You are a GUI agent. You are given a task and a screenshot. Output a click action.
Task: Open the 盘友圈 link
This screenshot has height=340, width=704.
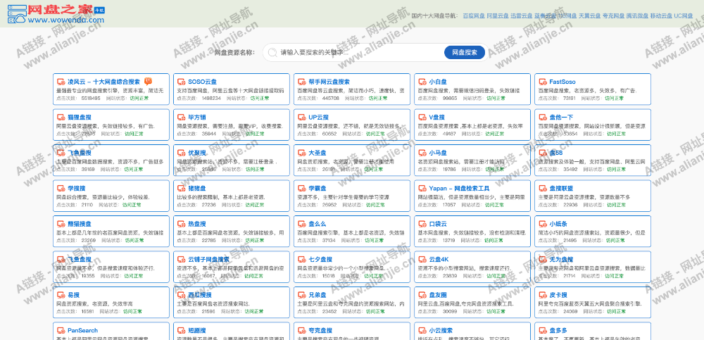tap(438, 295)
